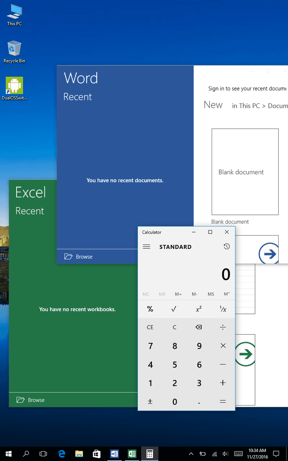Click "in This PC > Docum" location link
Viewport: 288px width, 461px height.
coord(260,106)
